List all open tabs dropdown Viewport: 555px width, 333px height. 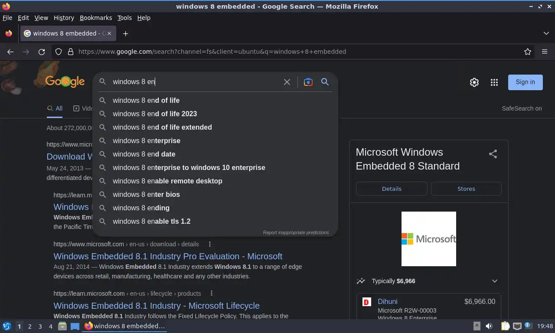point(546,33)
